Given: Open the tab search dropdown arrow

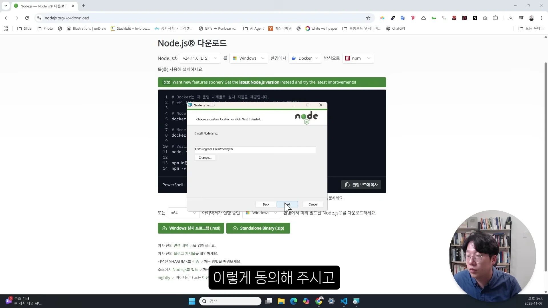Looking at the screenshot, I should click(x=6, y=6).
